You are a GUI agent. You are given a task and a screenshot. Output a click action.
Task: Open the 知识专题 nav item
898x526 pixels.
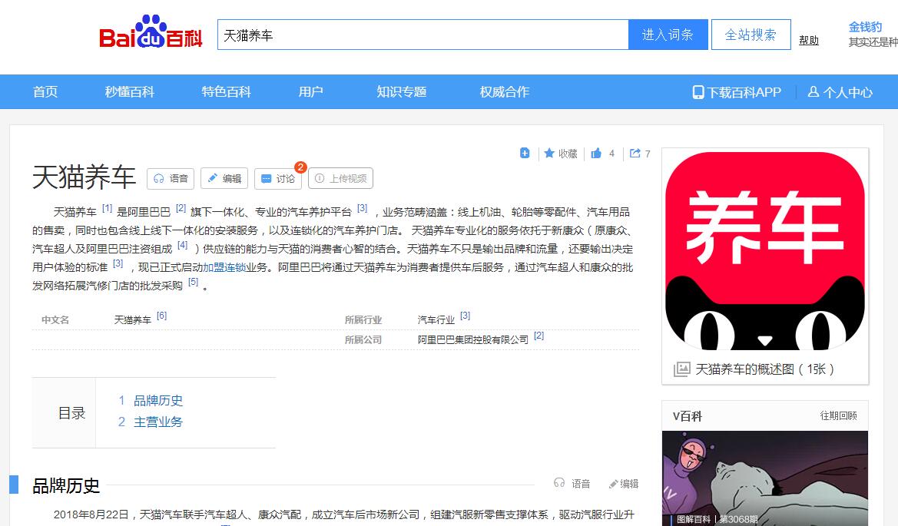402,91
